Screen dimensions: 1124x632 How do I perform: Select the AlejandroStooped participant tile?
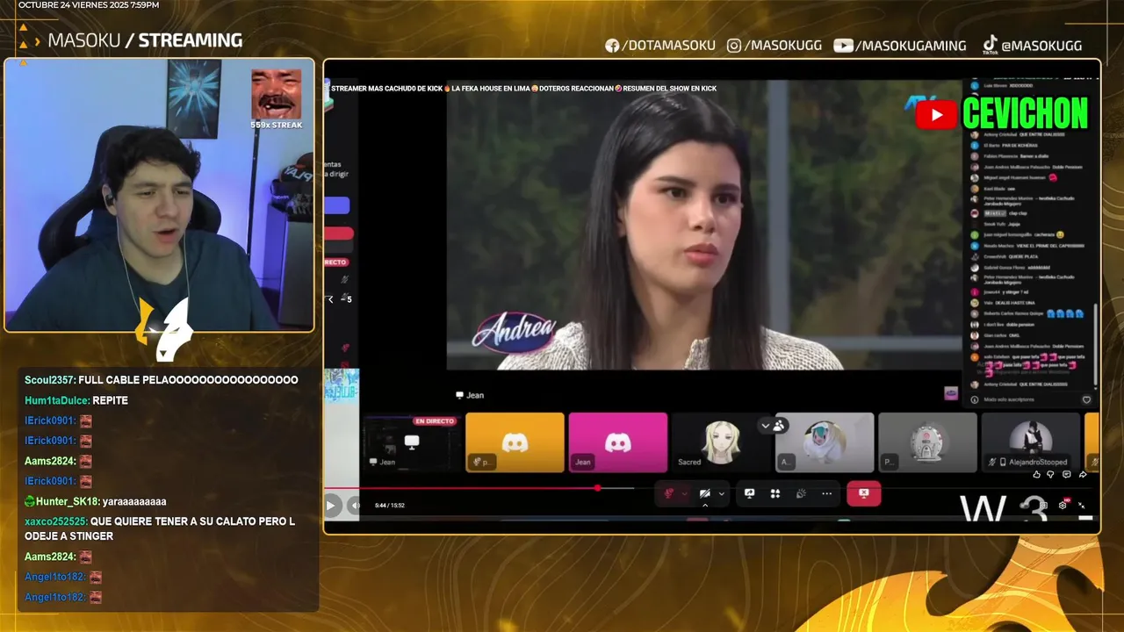pyautogui.click(x=1031, y=442)
